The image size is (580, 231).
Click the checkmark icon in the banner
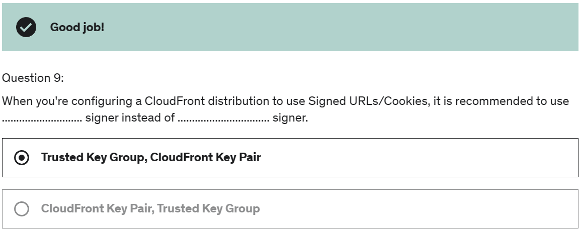pos(26,27)
